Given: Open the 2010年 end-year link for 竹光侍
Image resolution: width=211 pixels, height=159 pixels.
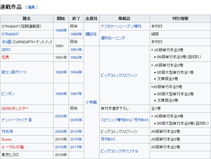Looking at the screenshot, I should [x=76, y=131].
